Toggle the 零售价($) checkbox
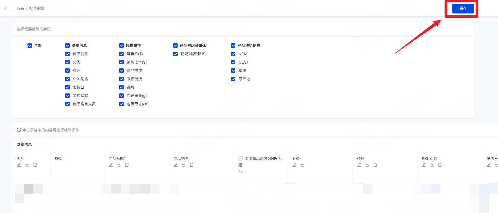 (x=121, y=54)
